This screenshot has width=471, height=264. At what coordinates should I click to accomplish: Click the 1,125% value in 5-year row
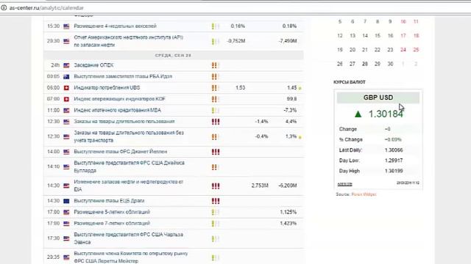coord(288,212)
